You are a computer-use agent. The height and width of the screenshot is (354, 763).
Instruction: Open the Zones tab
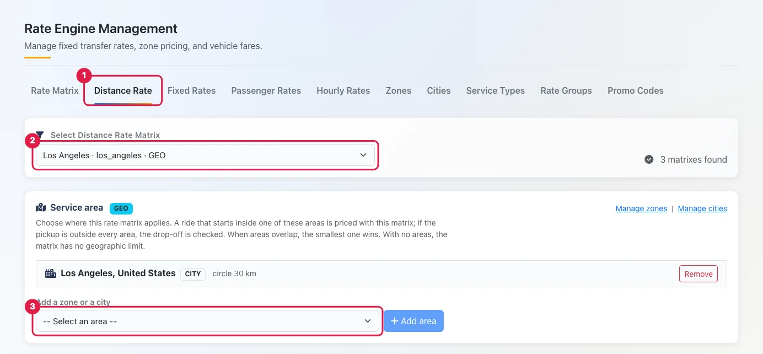click(x=399, y=90)
